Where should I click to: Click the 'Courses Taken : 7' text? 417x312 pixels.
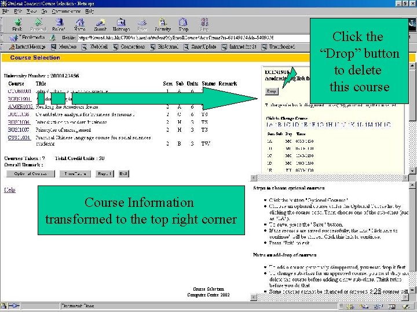pos(24,158)
